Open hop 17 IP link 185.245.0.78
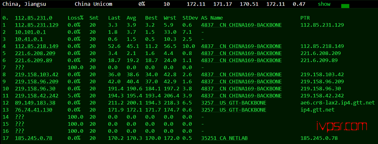Viewport: 378px width, 144px height. (x=34, y=139)
